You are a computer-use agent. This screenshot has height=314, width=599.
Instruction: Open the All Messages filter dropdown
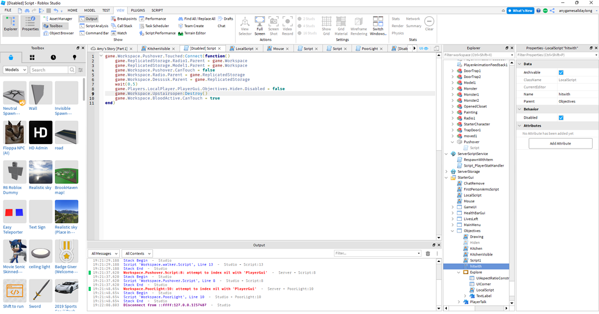pos(104,253)
